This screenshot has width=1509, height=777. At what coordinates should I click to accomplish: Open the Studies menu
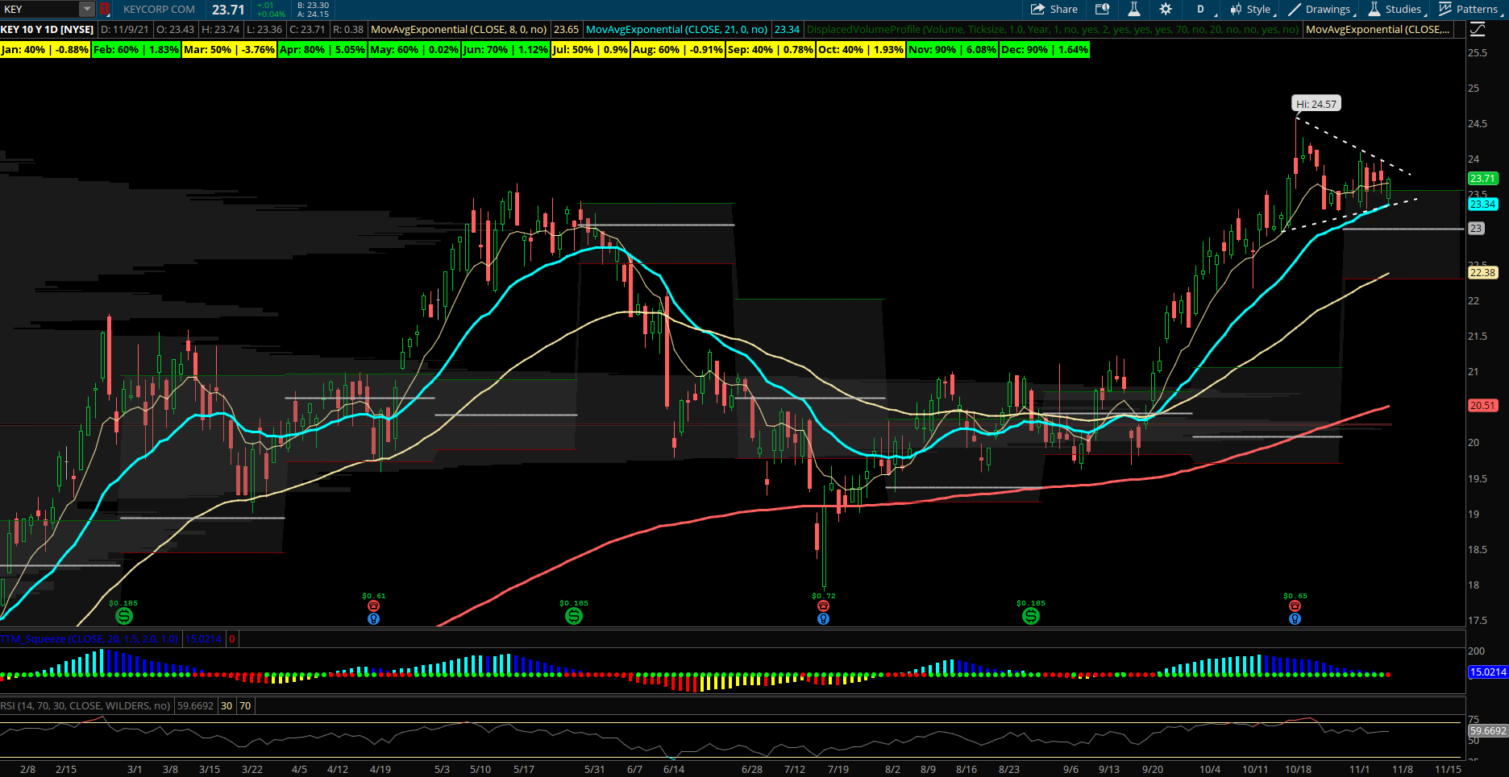pos(1395,10)
